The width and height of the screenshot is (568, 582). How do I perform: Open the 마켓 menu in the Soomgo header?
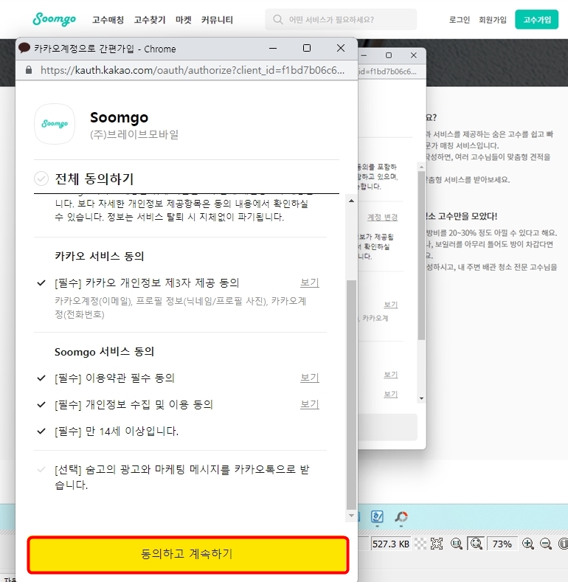tap(184, 20)
